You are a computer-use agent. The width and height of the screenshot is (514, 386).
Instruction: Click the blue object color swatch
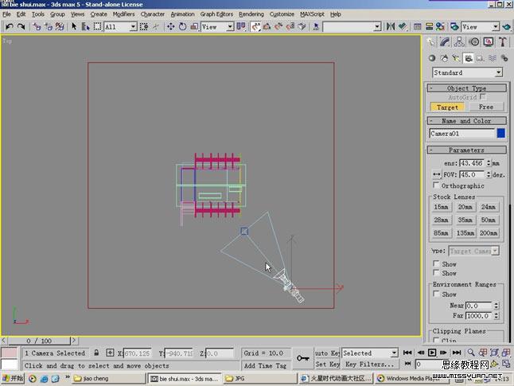coord(501,133)
